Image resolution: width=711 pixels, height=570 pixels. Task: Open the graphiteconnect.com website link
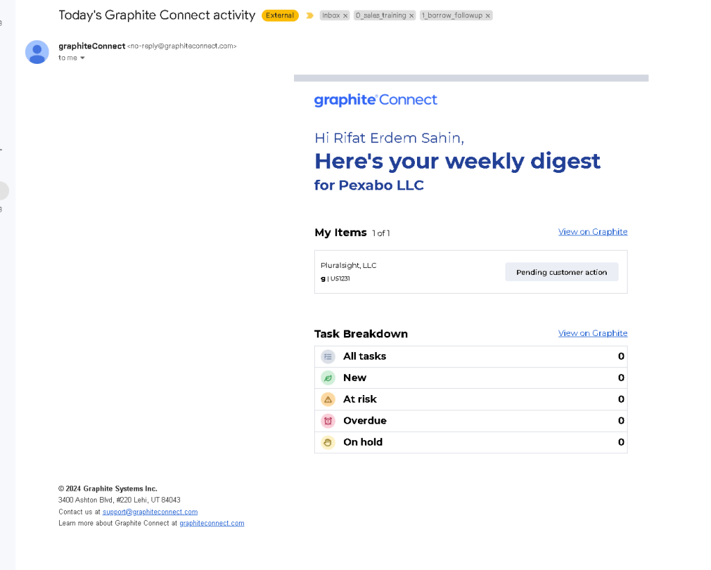pos(212,523)
